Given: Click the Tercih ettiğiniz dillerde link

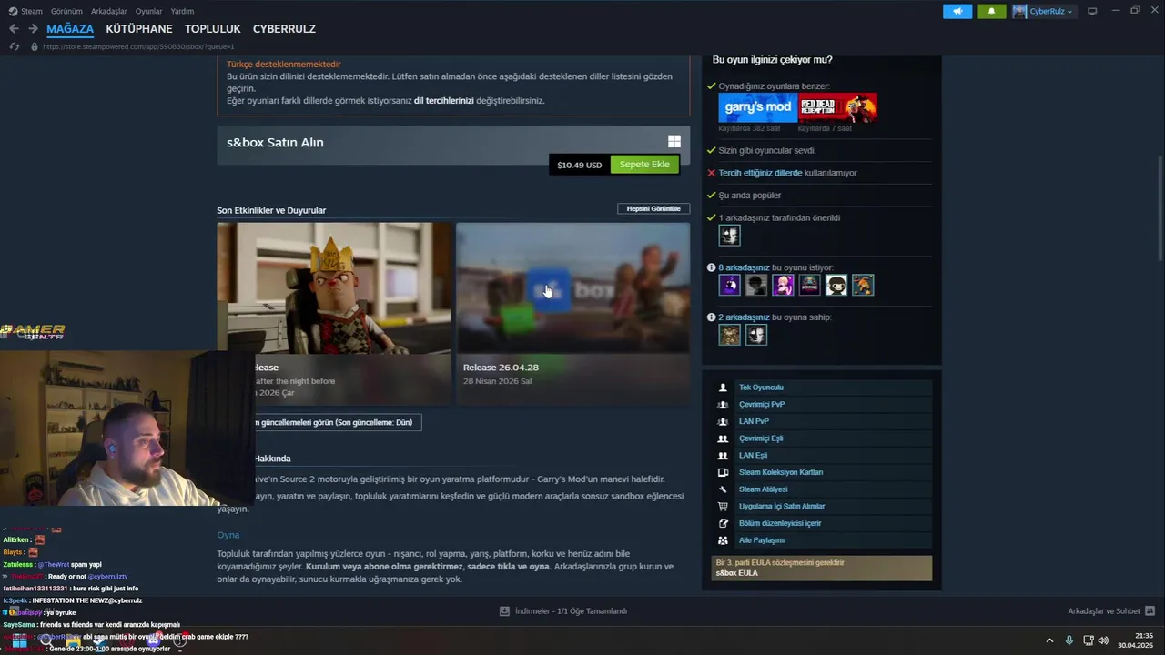Looking at the screenshot, I should 760,173.
